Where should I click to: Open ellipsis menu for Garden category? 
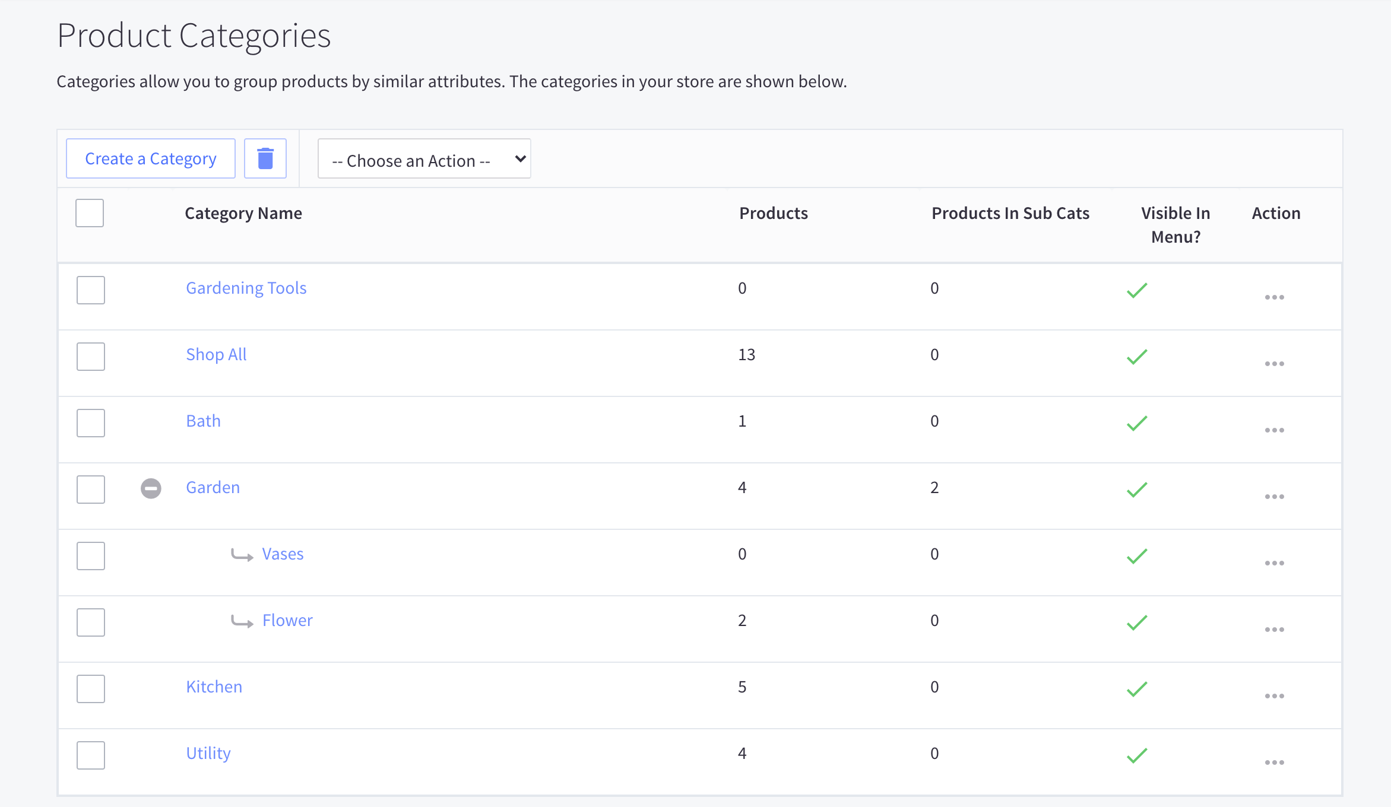pos(1274,496)
